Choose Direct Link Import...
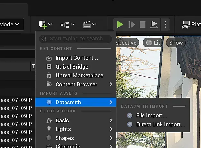 click(153, 124)
